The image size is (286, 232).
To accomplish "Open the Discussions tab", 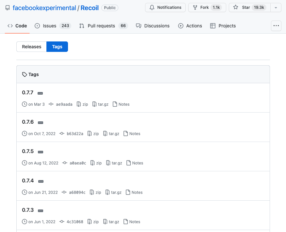I will pos(157,26).
